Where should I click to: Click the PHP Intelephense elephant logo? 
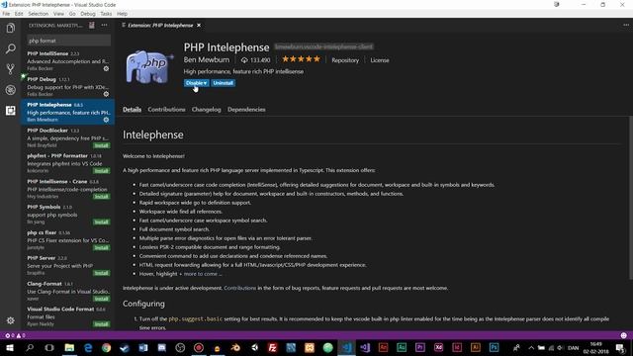tap(149, 66)
